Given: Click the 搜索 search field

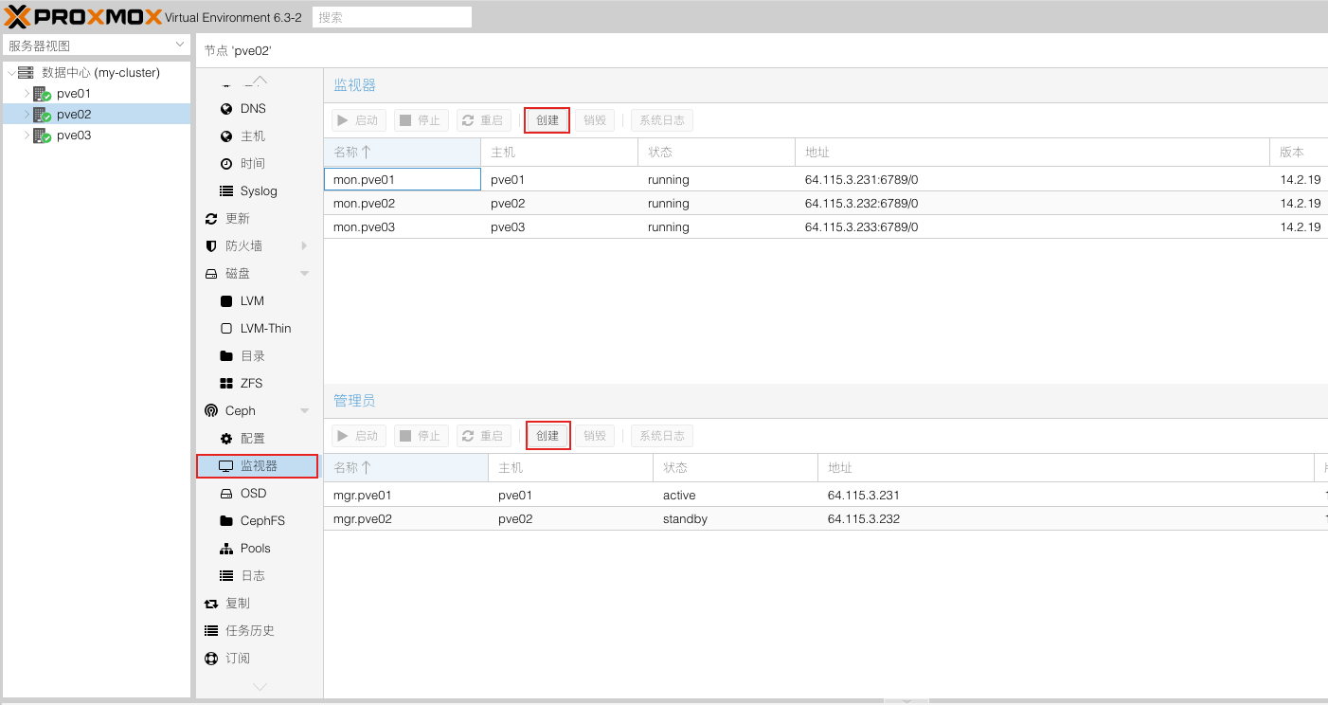Looking at the screenshot, I should point(392,17).
